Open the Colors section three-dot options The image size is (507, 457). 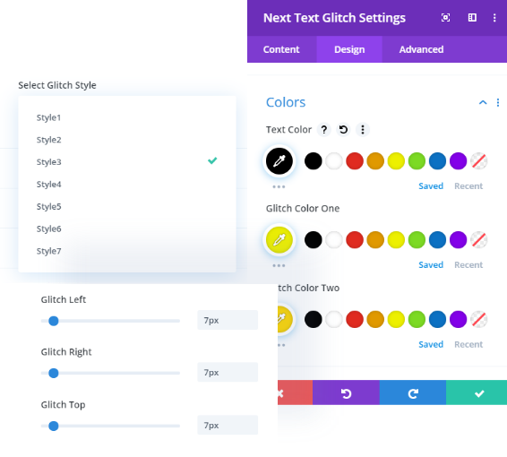pyautogui.click(x=498, y=102)
